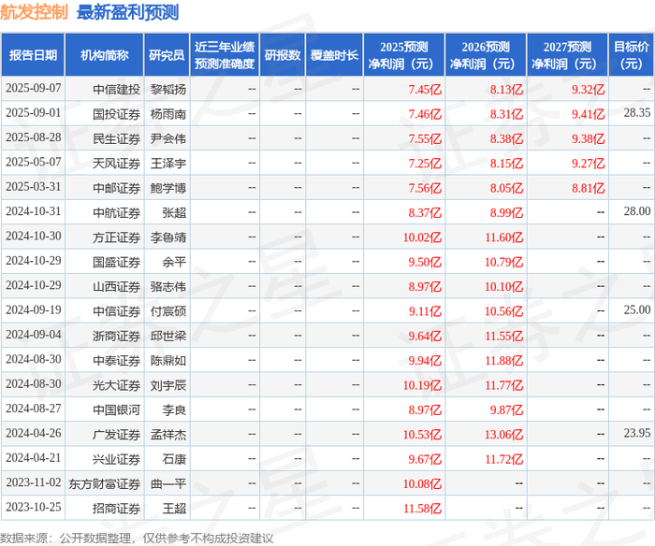Click institution 国投证券
The width and height of the screenshot is (655, 546).
click(x=117, y=114)
